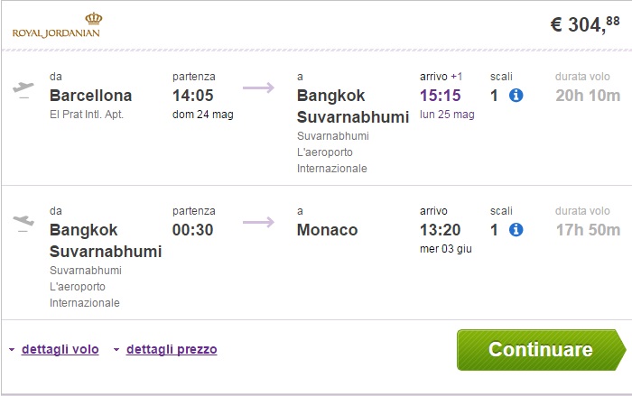
Task: Click the 20h 10m flight duration
Action: (588, 96)
